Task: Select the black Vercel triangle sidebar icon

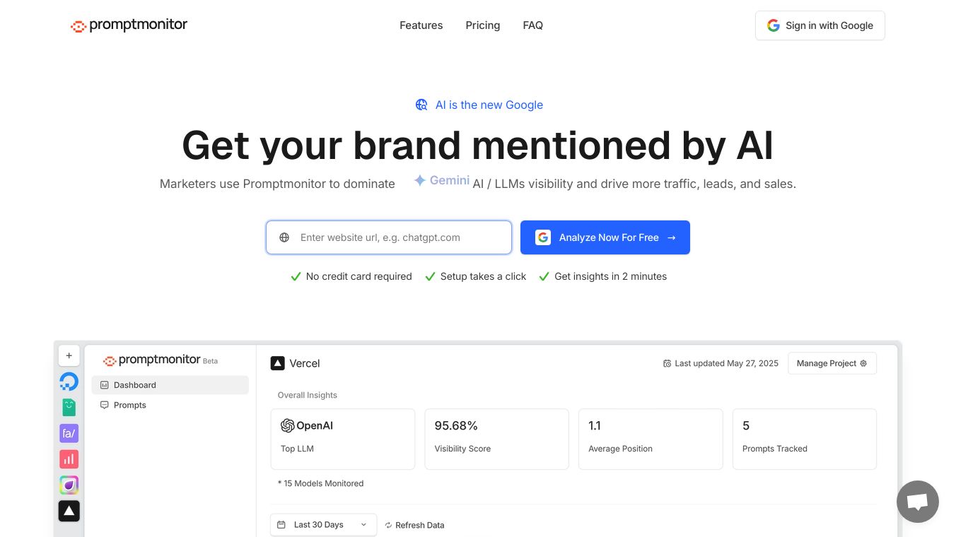Action: [x=69, y=510]
